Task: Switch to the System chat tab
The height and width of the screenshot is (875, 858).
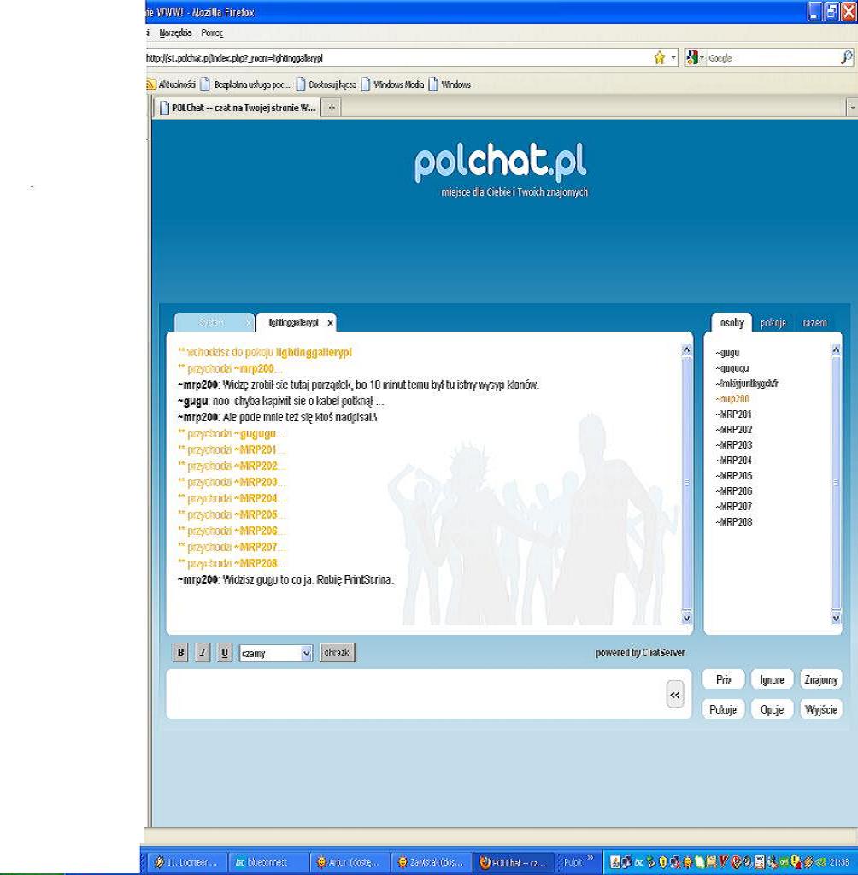Action: (211, 322)
